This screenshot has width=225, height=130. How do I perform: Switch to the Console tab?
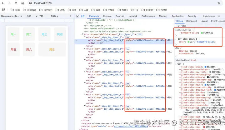(107, 16)
